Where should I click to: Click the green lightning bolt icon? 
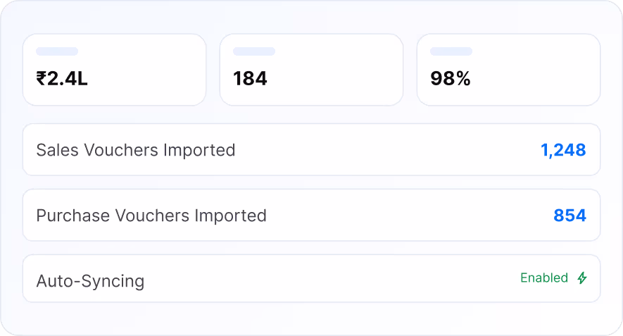coord(582,278)
